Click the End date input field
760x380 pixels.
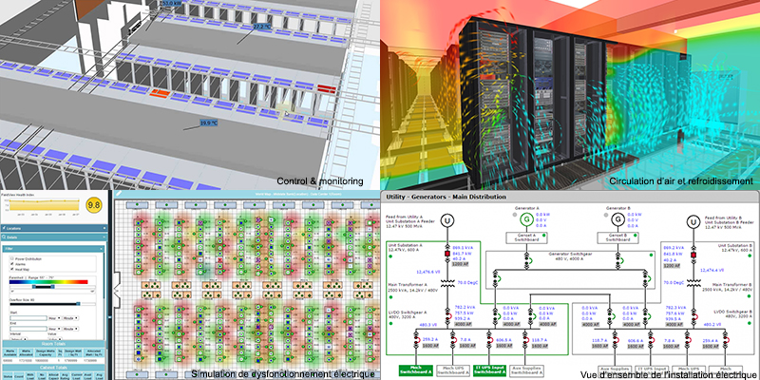28,329
